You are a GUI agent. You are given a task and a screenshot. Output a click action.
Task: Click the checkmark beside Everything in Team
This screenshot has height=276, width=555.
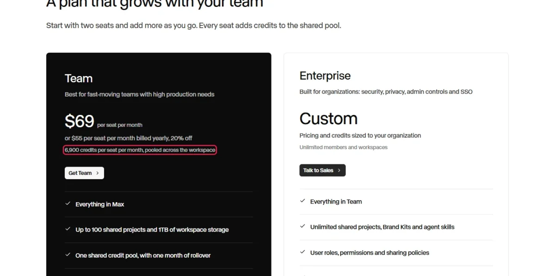point(302,201)
